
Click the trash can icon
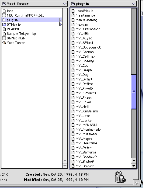point(120,177)
